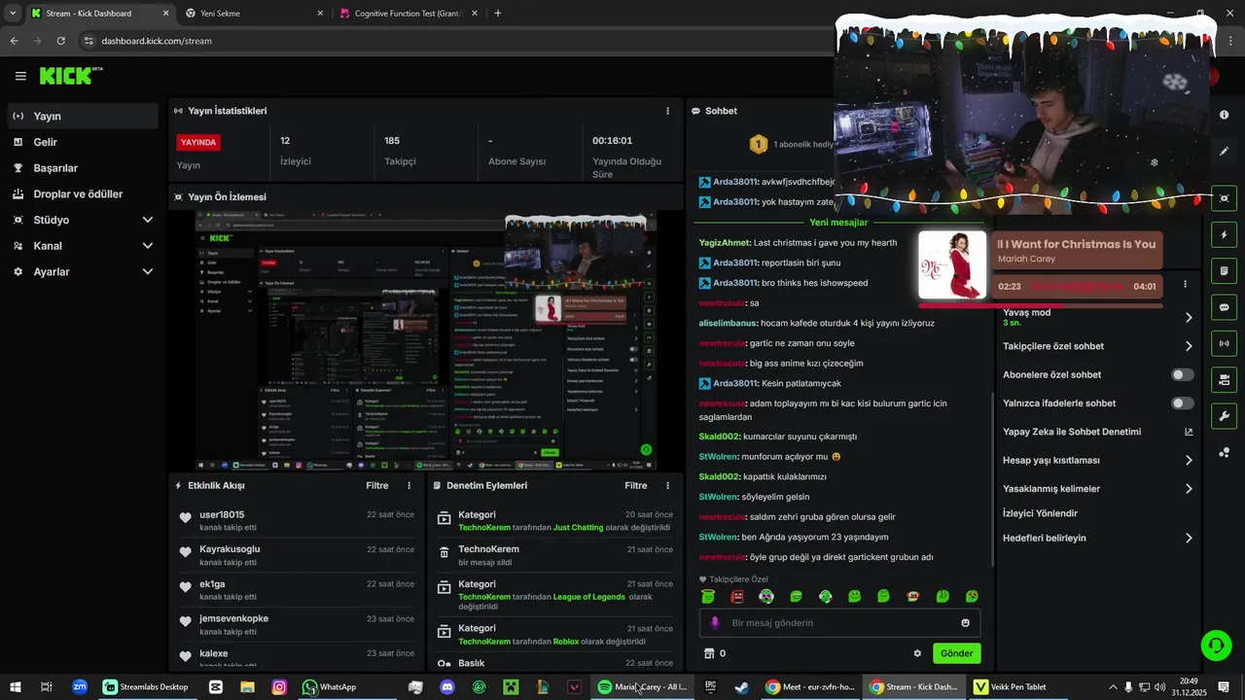The image size is (1245, 700).
Task: Click username aliselimbanus in chat
Action: pos(728,323)
